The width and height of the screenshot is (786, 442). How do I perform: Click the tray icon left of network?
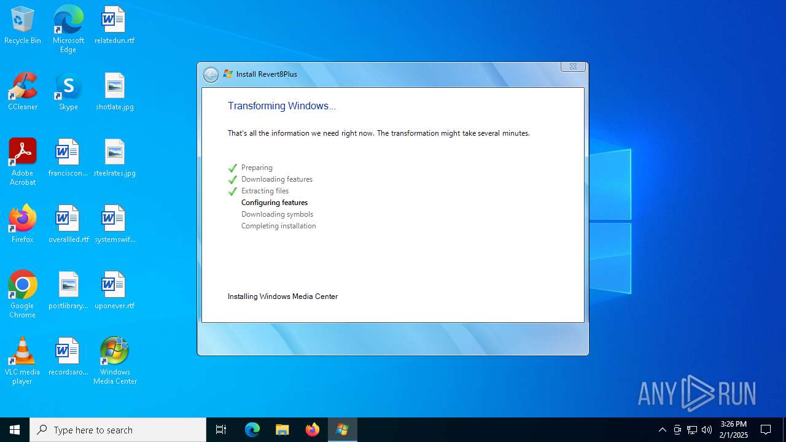677,430
